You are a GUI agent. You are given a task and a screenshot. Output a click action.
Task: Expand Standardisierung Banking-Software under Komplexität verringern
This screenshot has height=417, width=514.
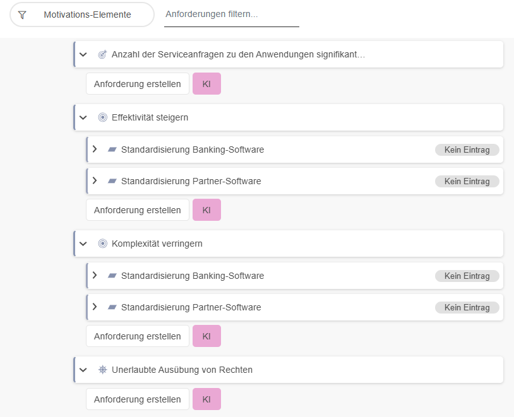coord(95,276)
